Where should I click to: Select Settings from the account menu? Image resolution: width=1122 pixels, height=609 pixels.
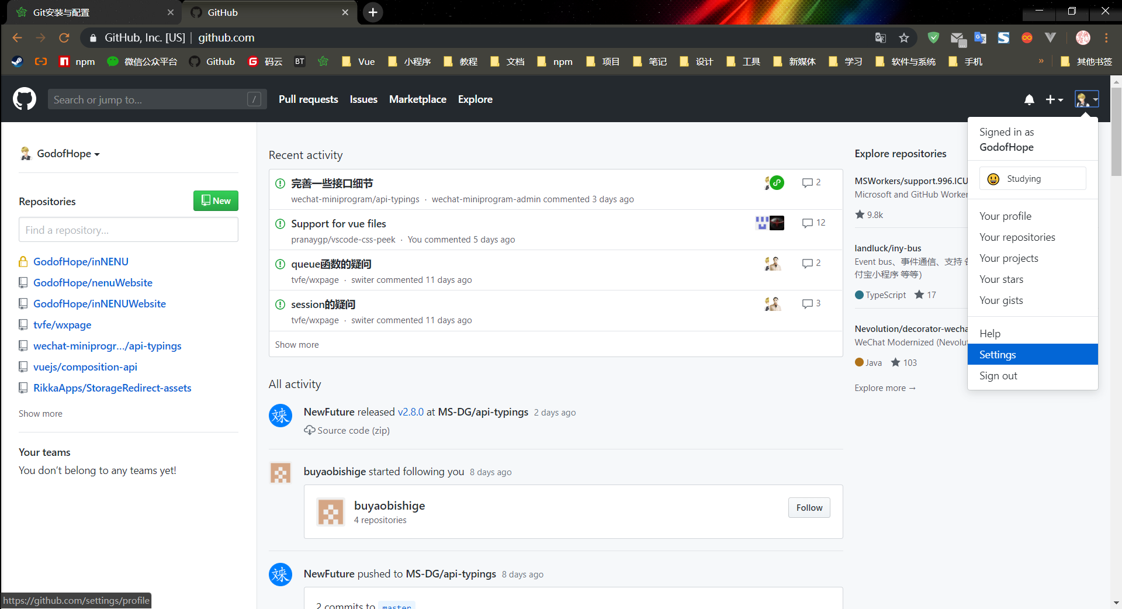point(997,354)
